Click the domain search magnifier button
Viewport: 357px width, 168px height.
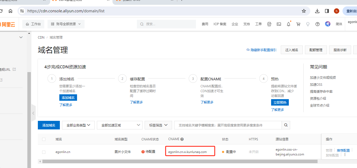pos(286,125)
